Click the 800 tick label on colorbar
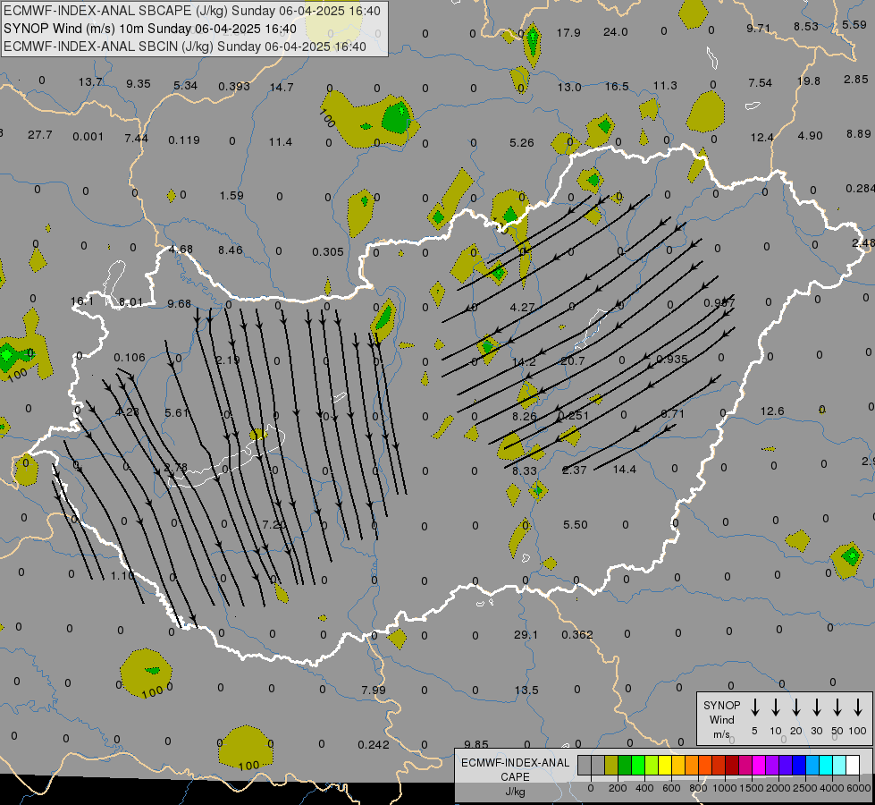Image resolution: width=875 pixels, height=805 pixels. (698, 788)
